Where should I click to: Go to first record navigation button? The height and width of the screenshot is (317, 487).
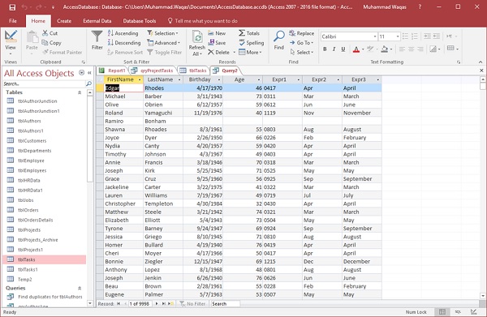click(x=119, y=304)
